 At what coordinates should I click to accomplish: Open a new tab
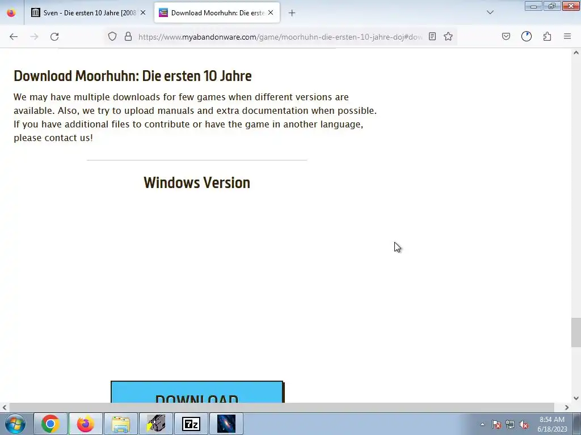[x=292, y=13]
